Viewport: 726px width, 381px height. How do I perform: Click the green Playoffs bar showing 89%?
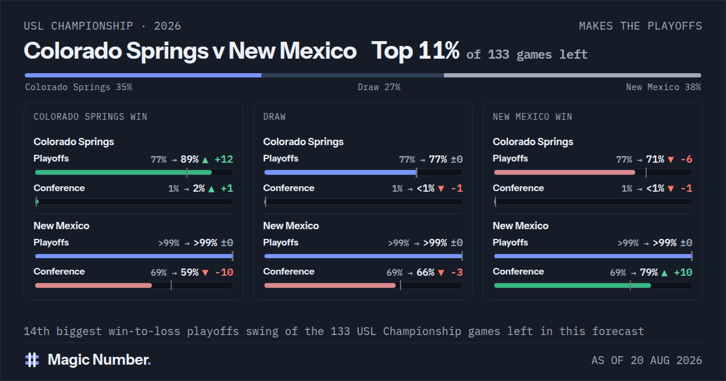(123, 172)
